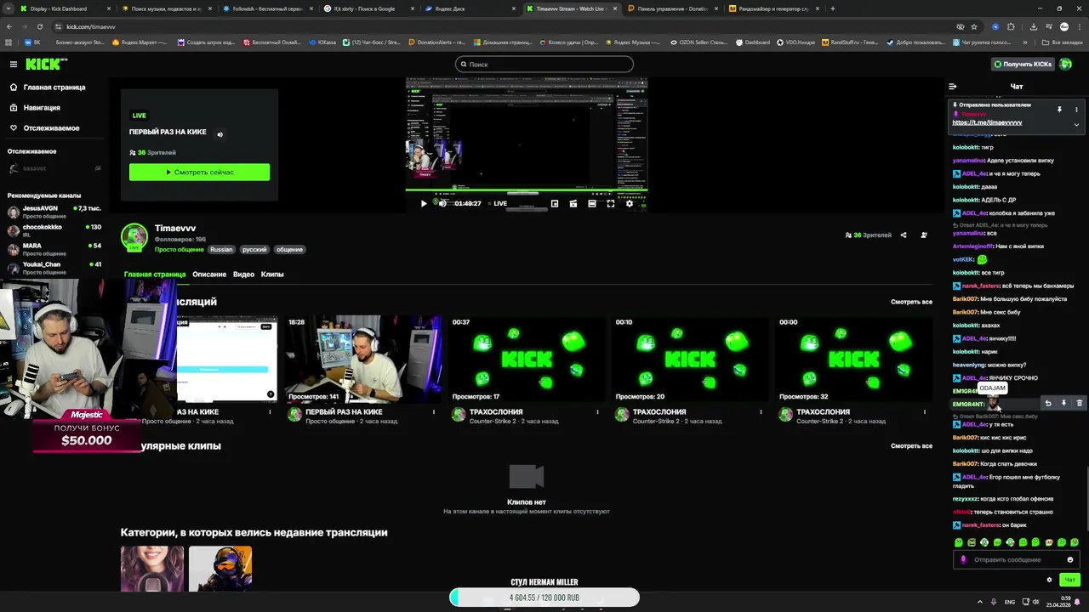Click Смотреть все for clips
The height and width of the screenshot is (612, 1089).
[x=911, y=445]
